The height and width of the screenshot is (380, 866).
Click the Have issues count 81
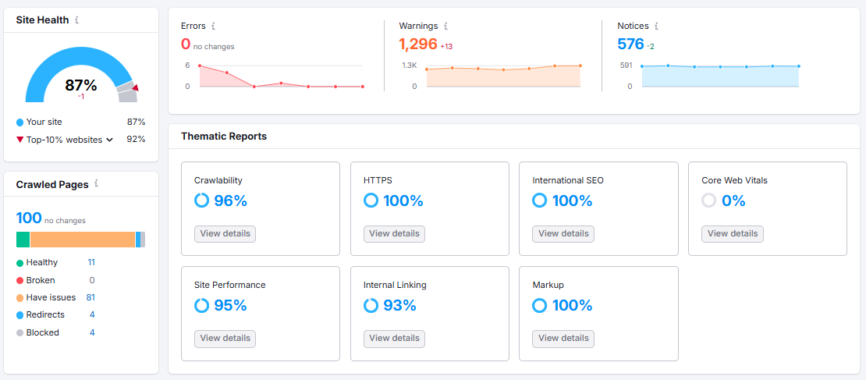(x=91, y=297)
